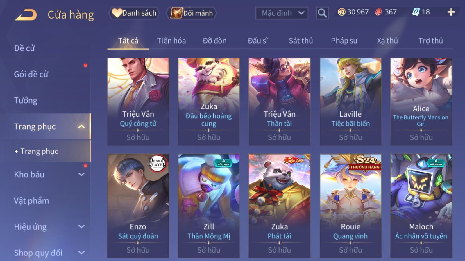Viewport: 465px width, 261px height.
Task: Open Danh sách wishlist heart button
Action: click(134, 13)
